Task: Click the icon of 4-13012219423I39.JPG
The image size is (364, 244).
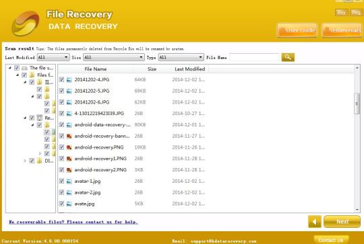Action: pos(69,114)
